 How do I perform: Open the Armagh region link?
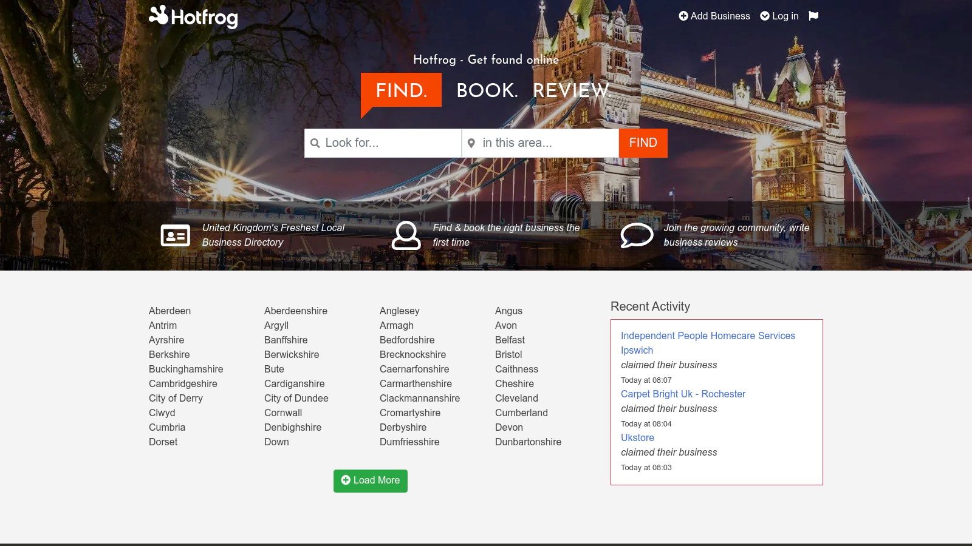pyautogui.click(x=397, y=325)
